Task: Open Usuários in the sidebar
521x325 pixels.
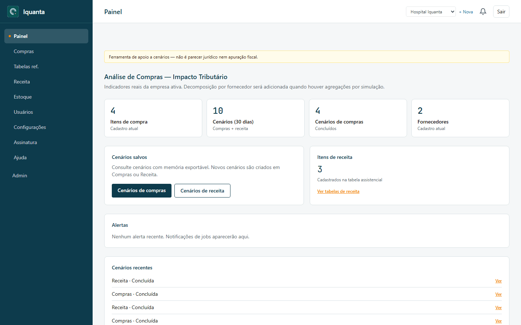Action: point(46,112)
